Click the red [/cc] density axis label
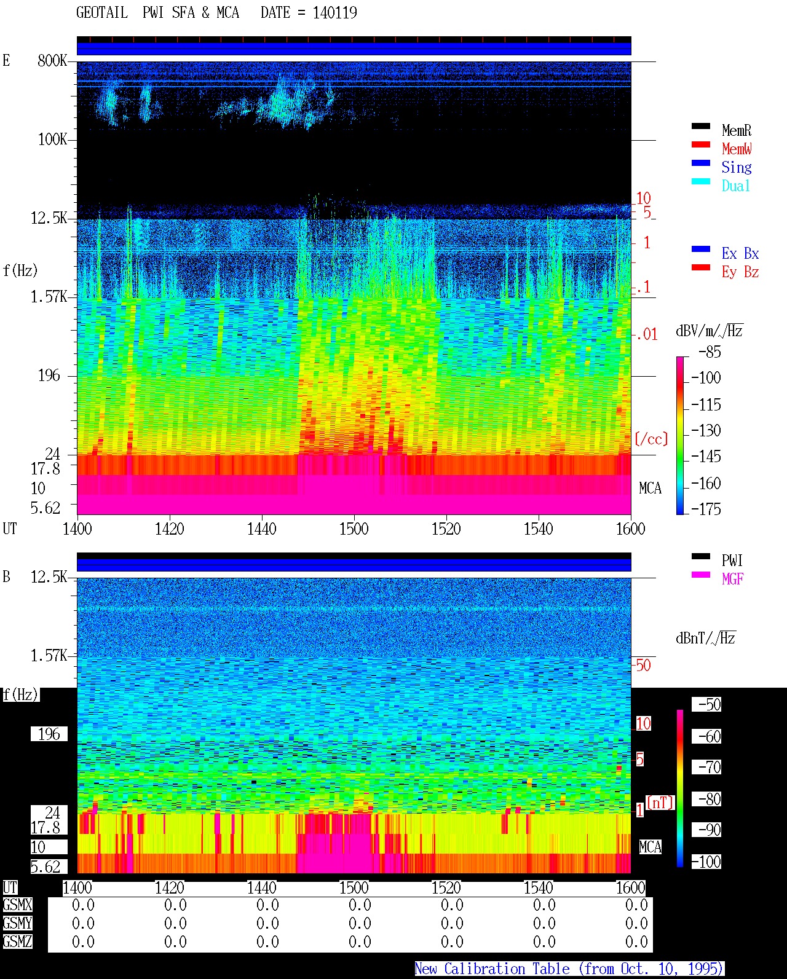The image size is (787, 979). 651,439
